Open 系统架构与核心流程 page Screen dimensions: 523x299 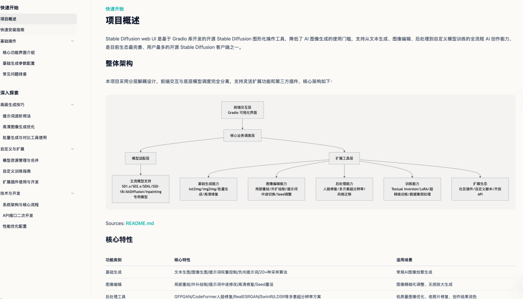coord(21,205)
